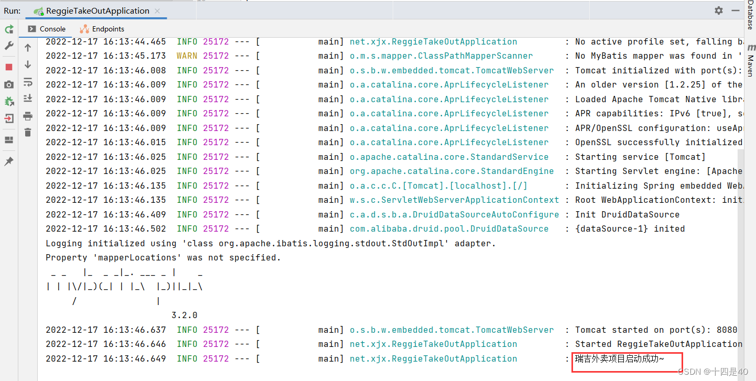Screen dimensions: 756x381
Task: Click the com.alibaba.druid.pool.DruidDataSource logger name
Action: pos(449,229)
